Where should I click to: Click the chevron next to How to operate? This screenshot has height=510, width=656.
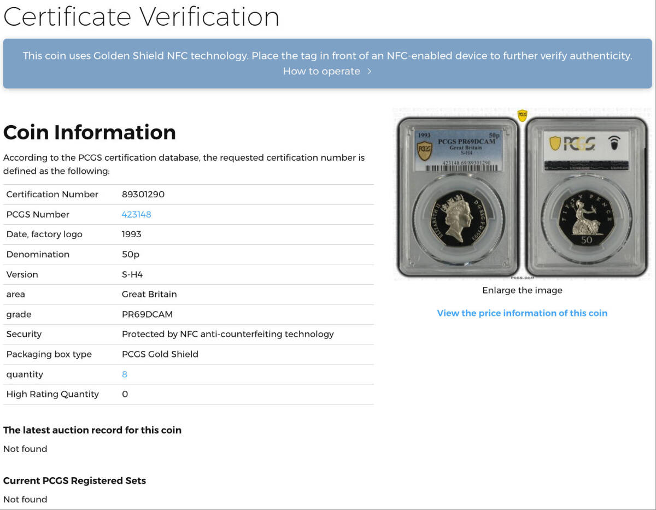click(370, 72)
